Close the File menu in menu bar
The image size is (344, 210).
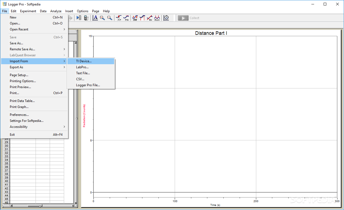[5, 11]
